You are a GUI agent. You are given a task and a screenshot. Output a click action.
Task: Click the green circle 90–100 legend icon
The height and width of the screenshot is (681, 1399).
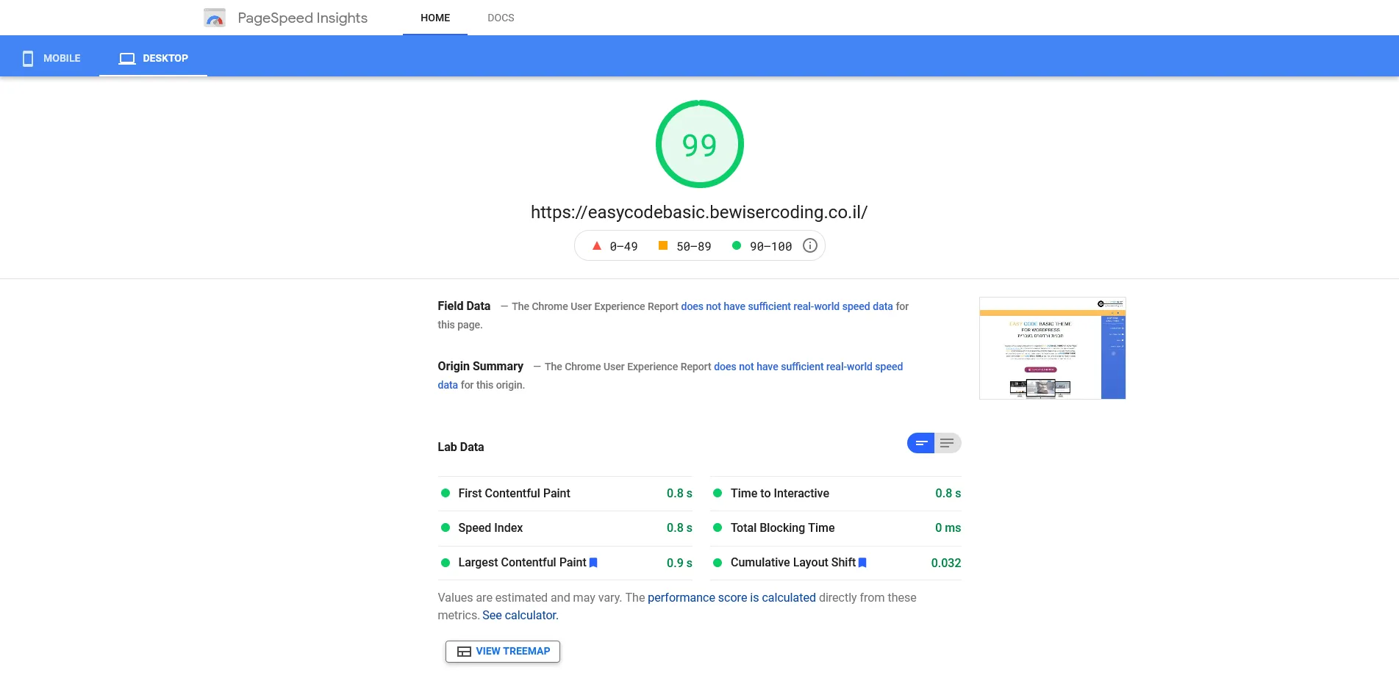736,246
